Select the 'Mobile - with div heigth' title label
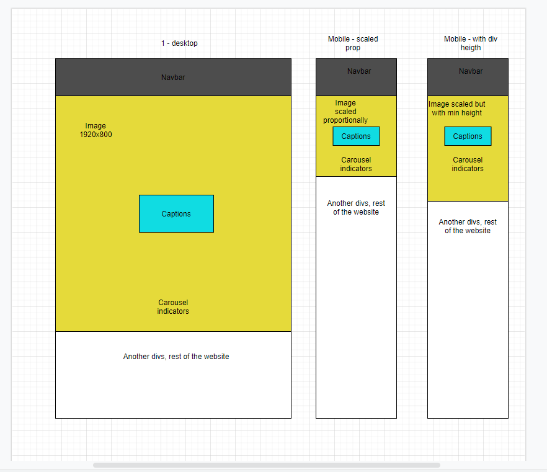 click(x=471, y=43)
